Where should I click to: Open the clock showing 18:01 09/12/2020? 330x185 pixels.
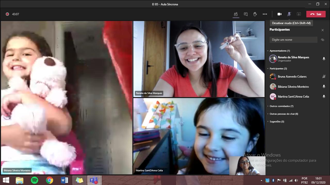pos(319,180)
